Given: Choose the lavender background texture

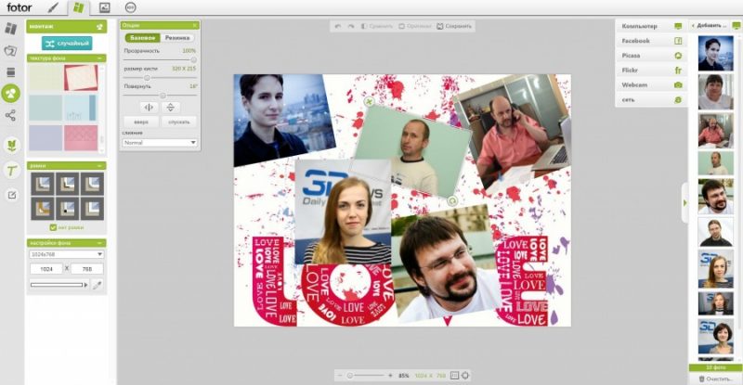Looking at the screenshot, I should [x=46, y=138].
